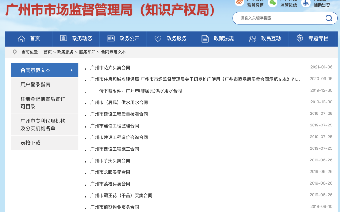This screenshot has width=340, height=212.
Task: Click the arrow on 合同示范文本 sidebar item
Action: coord(71,70)
